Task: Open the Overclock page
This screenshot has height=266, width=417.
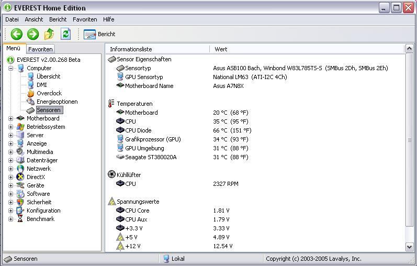Action: click(x=49, y=93)
